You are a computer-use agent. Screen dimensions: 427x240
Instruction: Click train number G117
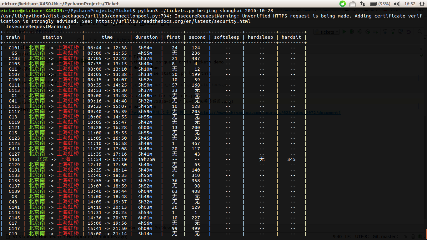pos(14,112)
